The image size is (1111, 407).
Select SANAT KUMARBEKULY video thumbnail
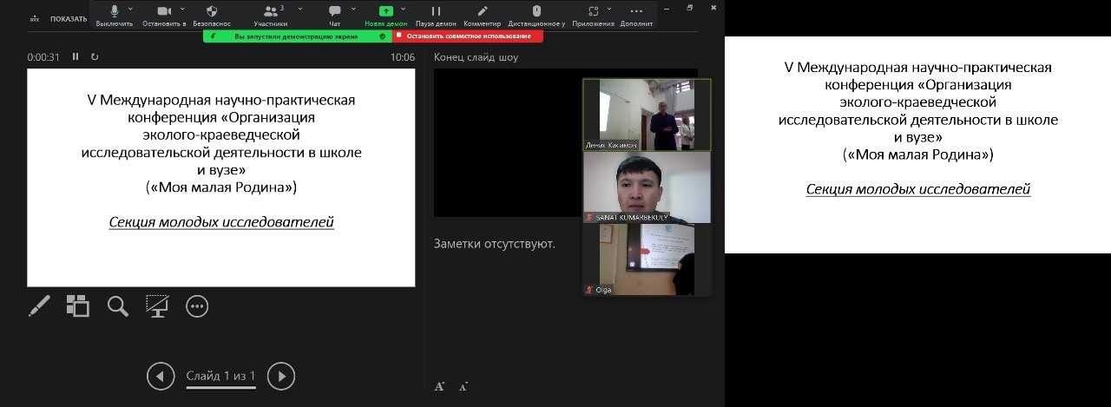point(647,187)
